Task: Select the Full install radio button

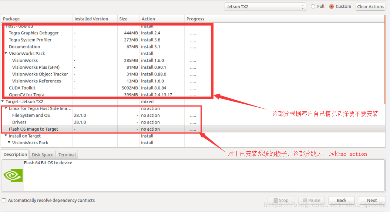Action: tap(313, 6)
